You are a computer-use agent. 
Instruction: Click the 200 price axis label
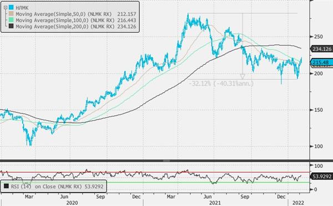point(319,73)
